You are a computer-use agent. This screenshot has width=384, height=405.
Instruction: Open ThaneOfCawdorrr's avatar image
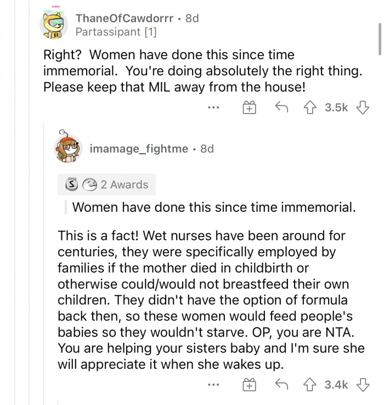point(55,25)
